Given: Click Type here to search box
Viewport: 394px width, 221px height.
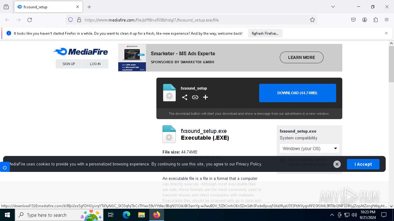Looking at the screenshot, I should click(59, 215).
